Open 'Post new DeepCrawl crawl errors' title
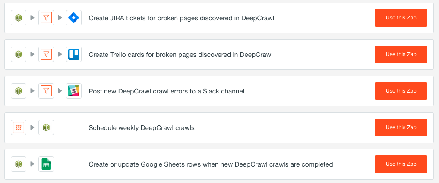Screen dimensions: 439x183 (x=167, y=91)
